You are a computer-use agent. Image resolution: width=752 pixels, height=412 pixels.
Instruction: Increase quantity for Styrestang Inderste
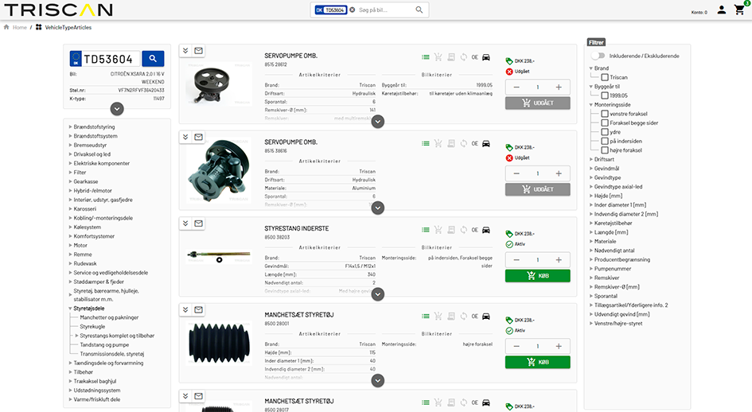coord(559,260)
